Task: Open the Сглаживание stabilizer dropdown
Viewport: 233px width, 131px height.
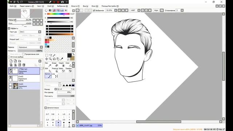Action: click(182, 11)
